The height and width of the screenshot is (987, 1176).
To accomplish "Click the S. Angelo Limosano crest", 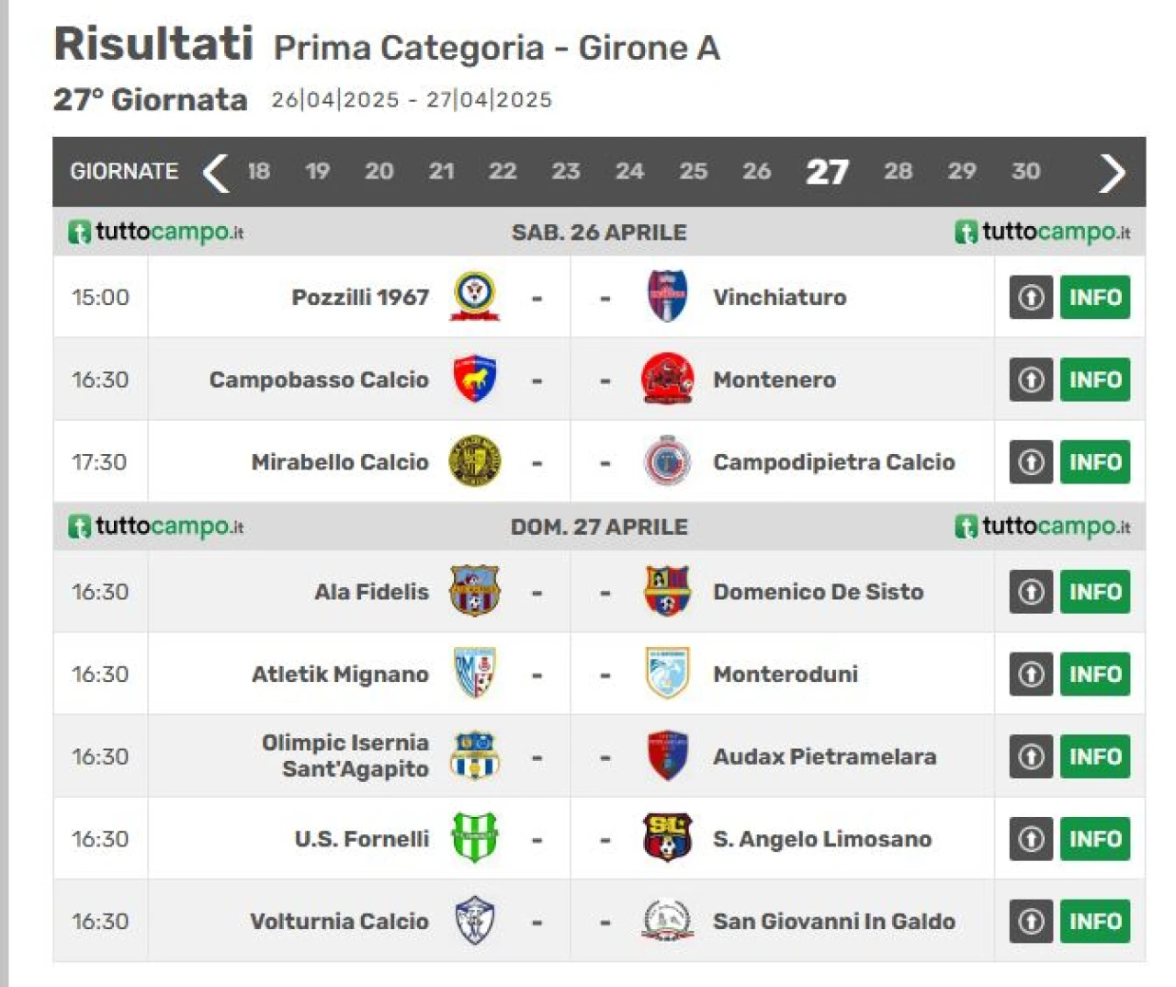I will (x=667, y=837).
